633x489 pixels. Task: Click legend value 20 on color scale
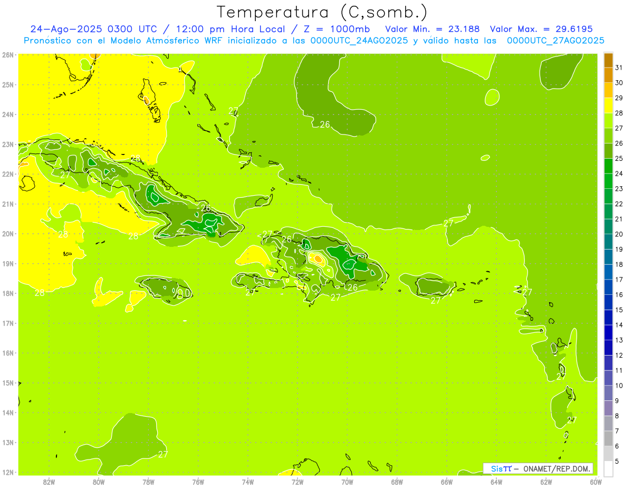pos(619,234)
